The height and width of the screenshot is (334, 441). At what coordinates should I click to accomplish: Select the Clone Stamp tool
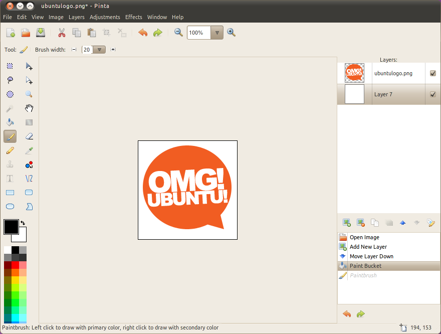(x=10, y=164)
